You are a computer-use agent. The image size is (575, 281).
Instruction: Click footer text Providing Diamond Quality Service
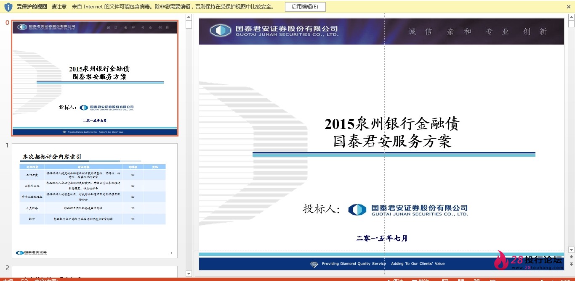[x=354, y=264]
